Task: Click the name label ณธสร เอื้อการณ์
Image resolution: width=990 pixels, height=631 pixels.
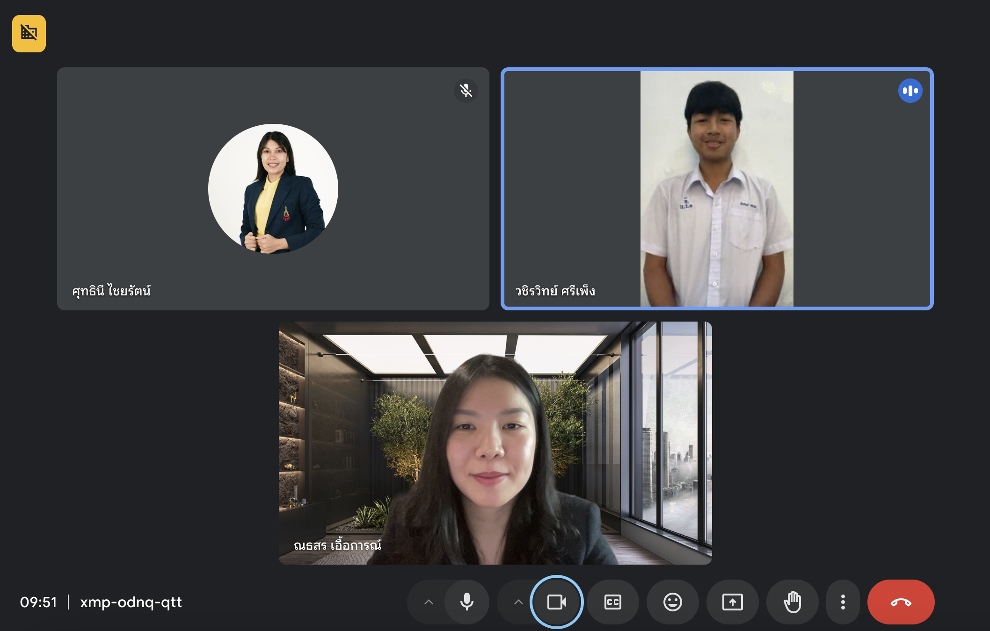Action: coord(337,545)
